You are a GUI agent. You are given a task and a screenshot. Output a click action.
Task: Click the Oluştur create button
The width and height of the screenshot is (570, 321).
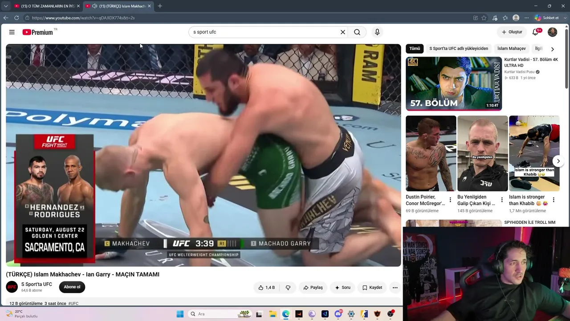(512, 32)
